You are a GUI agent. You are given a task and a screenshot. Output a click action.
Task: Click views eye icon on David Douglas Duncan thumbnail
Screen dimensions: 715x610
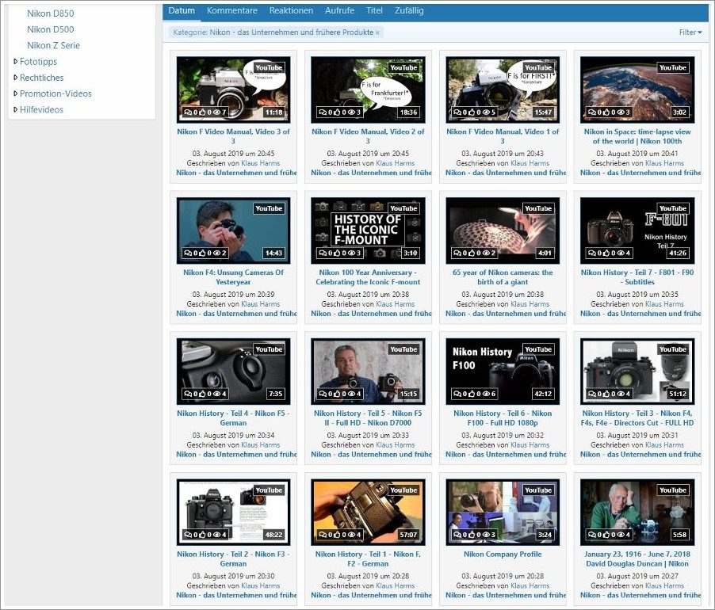click(x=621, y=535)
